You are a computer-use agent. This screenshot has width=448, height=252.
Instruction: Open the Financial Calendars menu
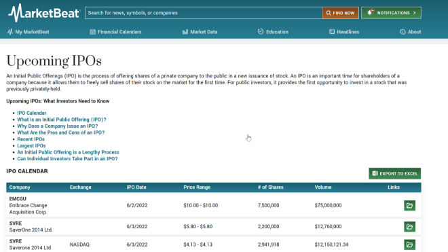[x=115, y=32]
